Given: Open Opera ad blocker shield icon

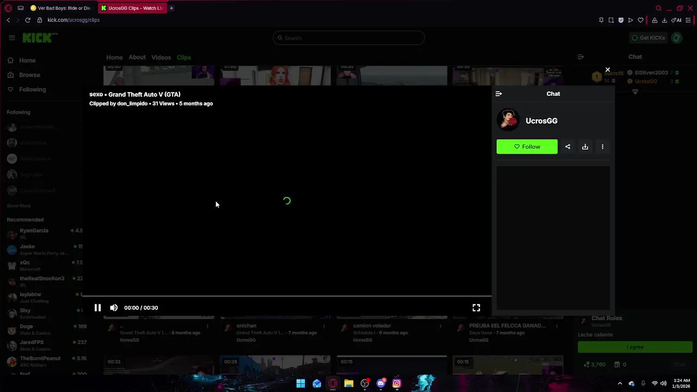Looking at the screenshot, I should [x=621, y=20].
